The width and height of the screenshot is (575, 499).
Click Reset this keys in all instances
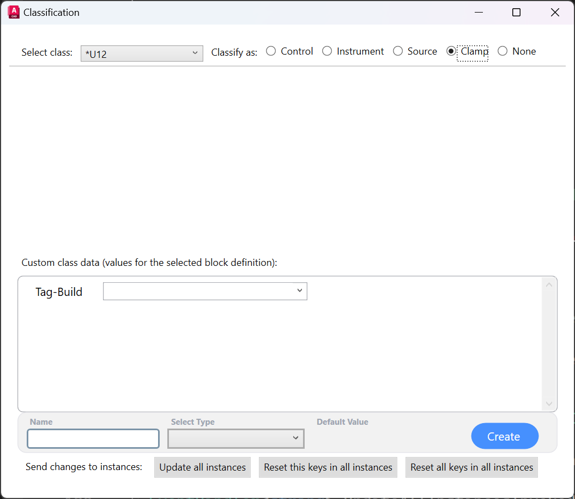[x=328, y=467]
